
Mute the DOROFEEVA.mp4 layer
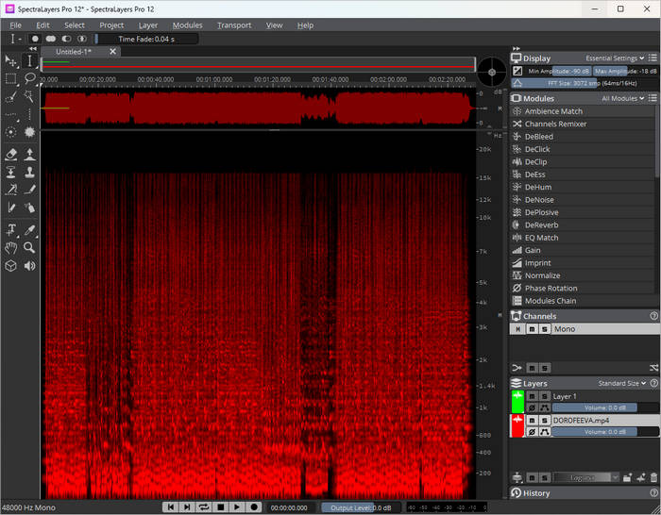pyautogui.click(x=532, y=420)
